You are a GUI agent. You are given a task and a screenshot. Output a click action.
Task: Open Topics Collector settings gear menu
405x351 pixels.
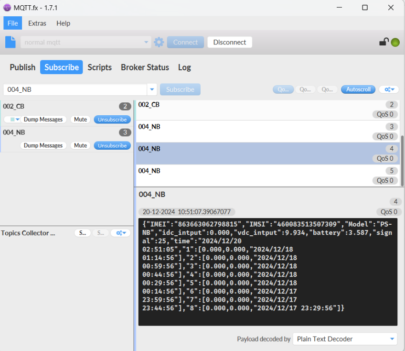[x=121, y=233]
